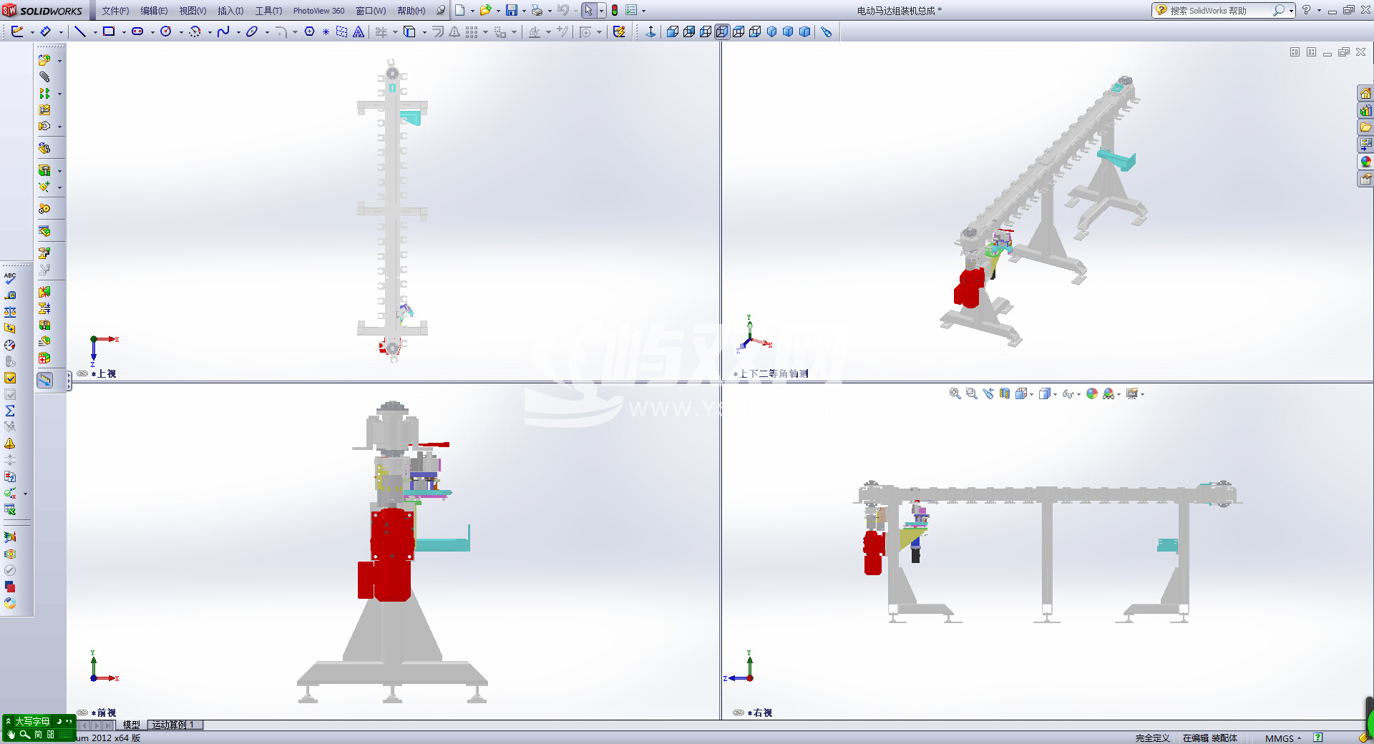Expand the Rectangle tool dropdown arrow
Image resolution: width=1374 pixels, height=744 pixels.
point(124,32)
